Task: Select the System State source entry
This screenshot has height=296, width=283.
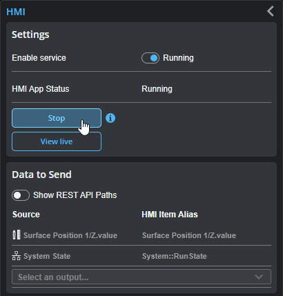Action: (47, 256)
